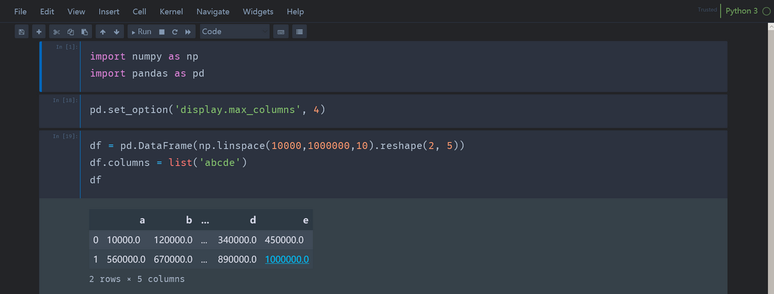
Task: Open the Widgets menu
Action: click(x=258, y=12)
